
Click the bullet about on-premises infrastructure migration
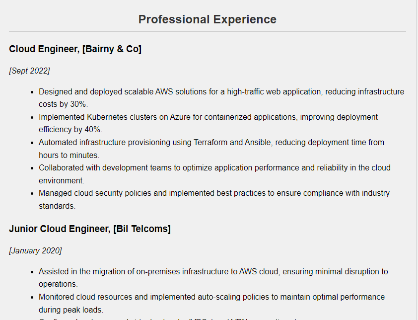click(213, 272)
